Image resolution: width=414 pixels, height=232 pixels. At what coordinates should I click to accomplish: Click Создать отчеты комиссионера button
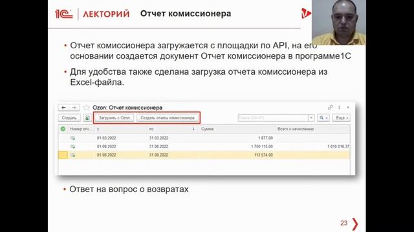coord(168,118)
